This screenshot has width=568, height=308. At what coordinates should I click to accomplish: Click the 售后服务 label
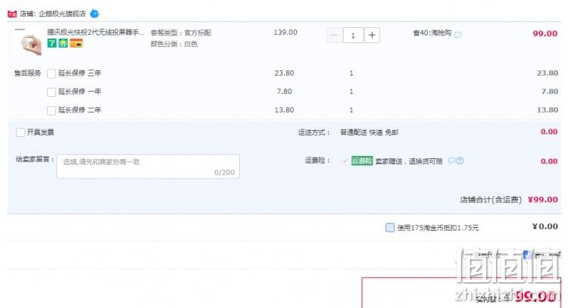pos(27,73)
